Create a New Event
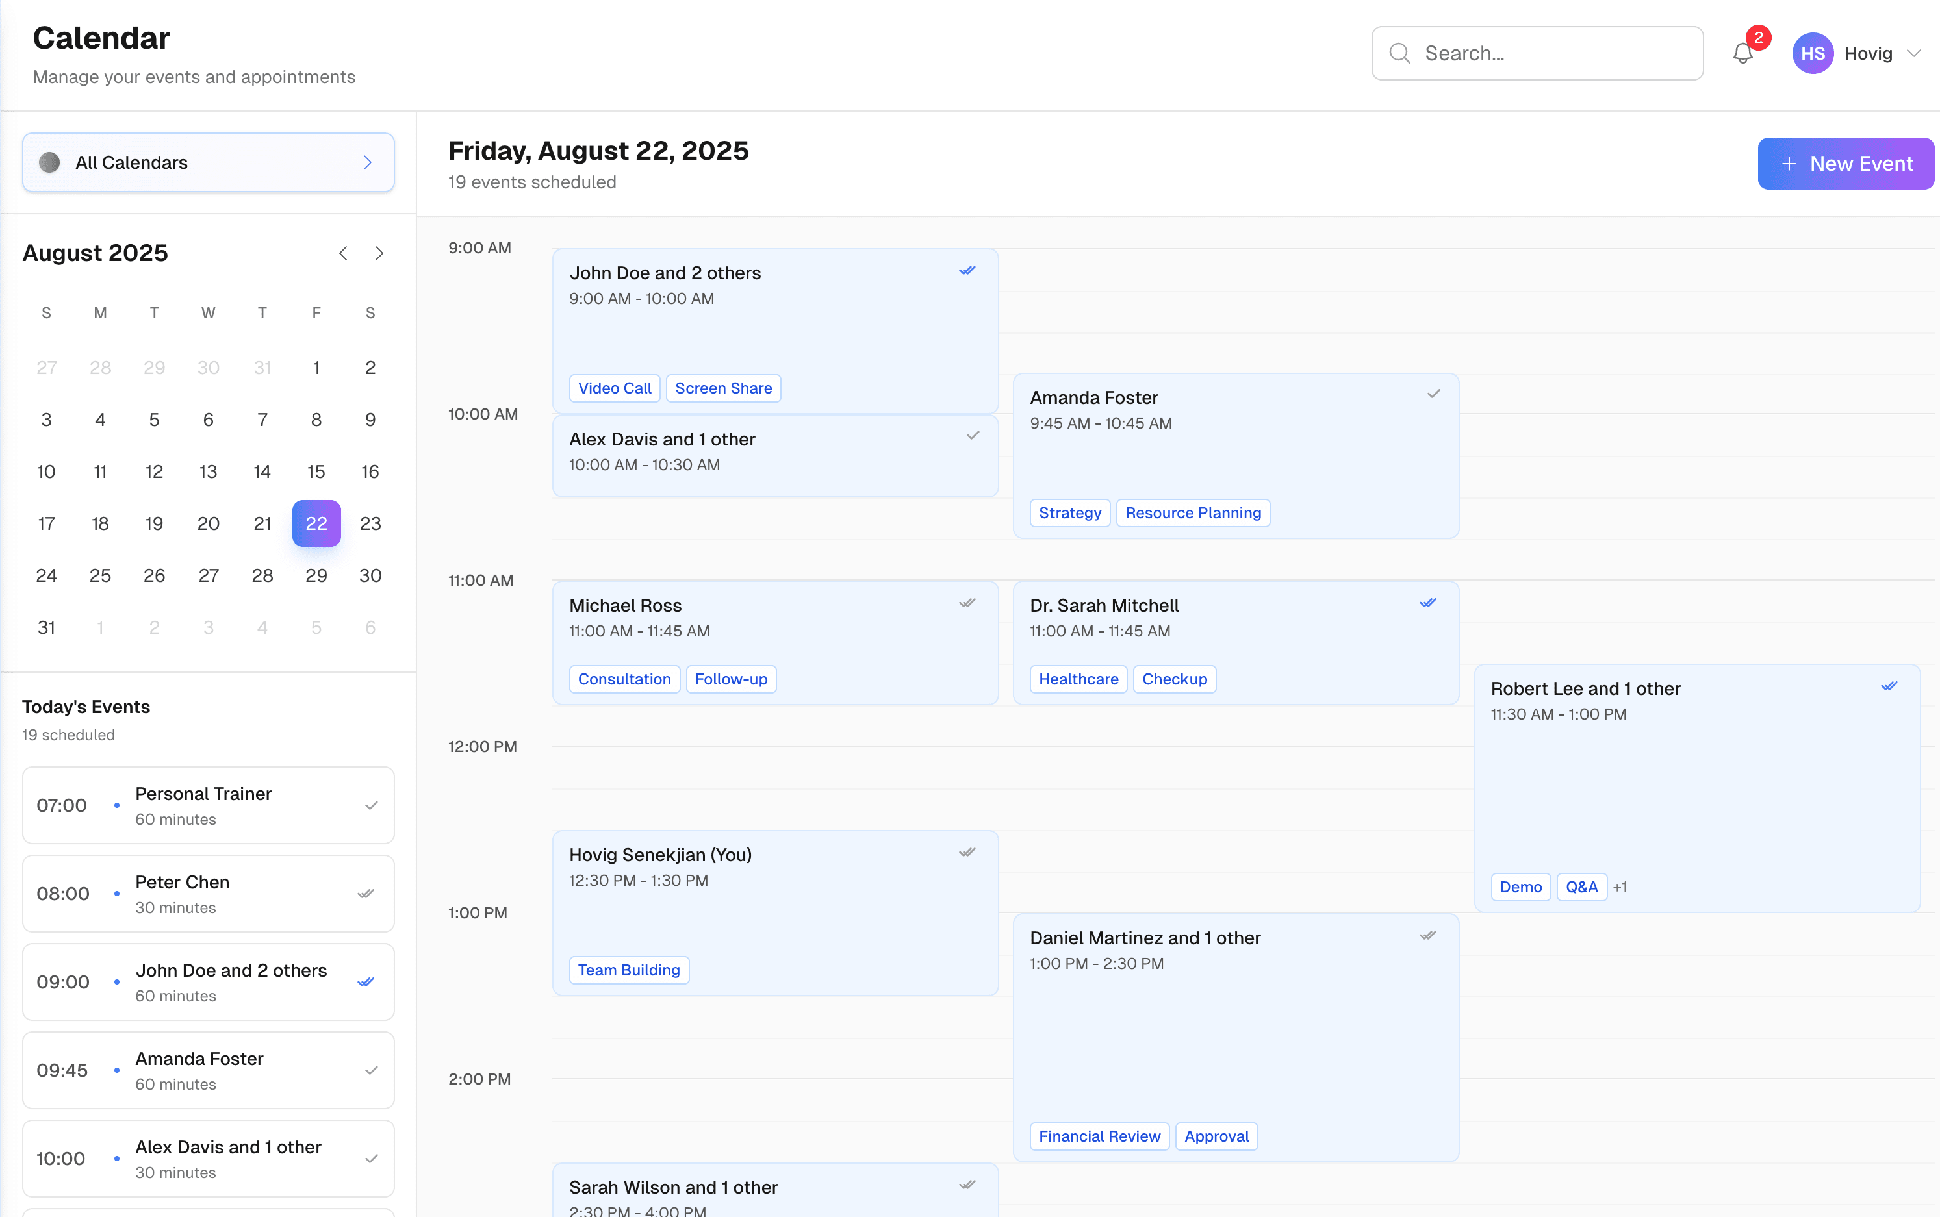Viewport: 1940px width, 1217px height. [1845, 164]
